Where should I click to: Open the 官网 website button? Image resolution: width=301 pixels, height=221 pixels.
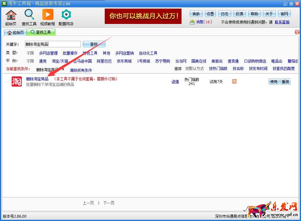coord(284,14)
